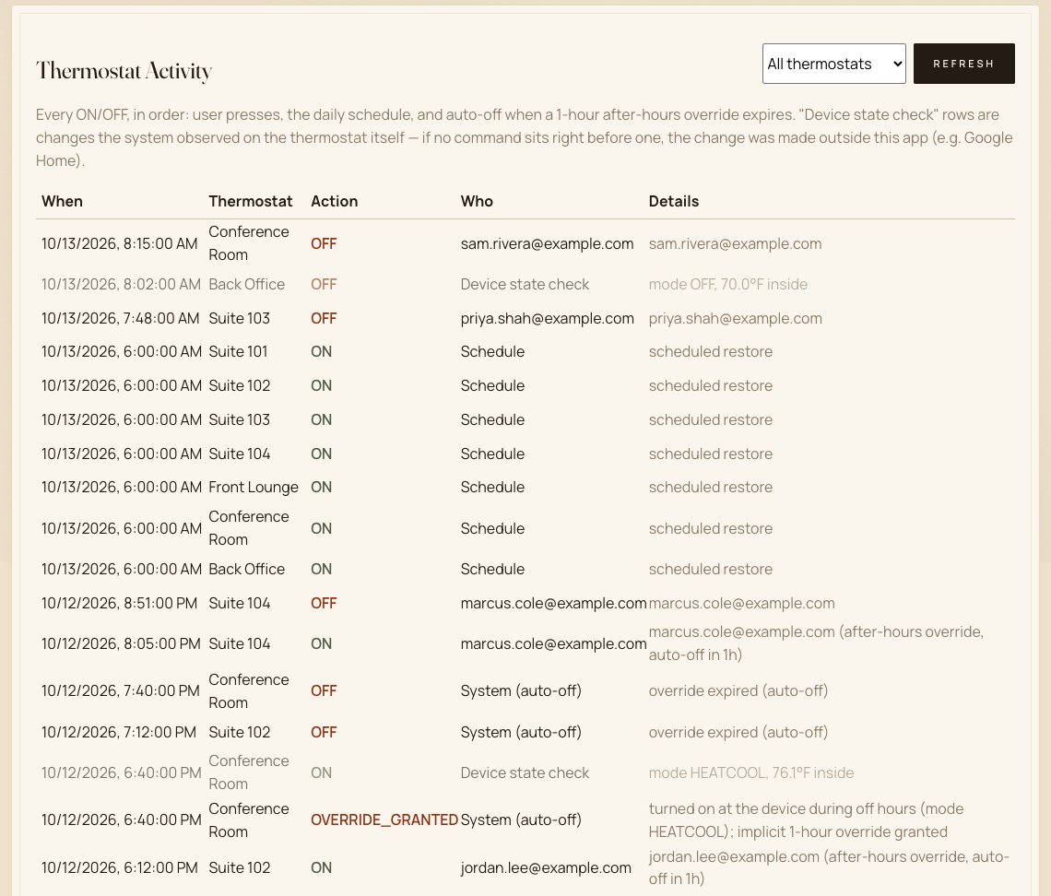1051x896 pixels.
Task: Click Back Office in 6:00 AM row
Action: point(247,569)
